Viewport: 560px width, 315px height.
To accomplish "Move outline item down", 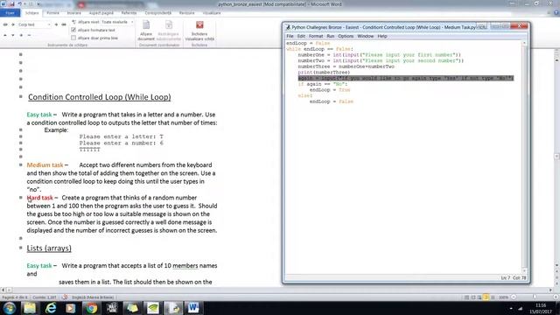I will [x=13, y=35].
